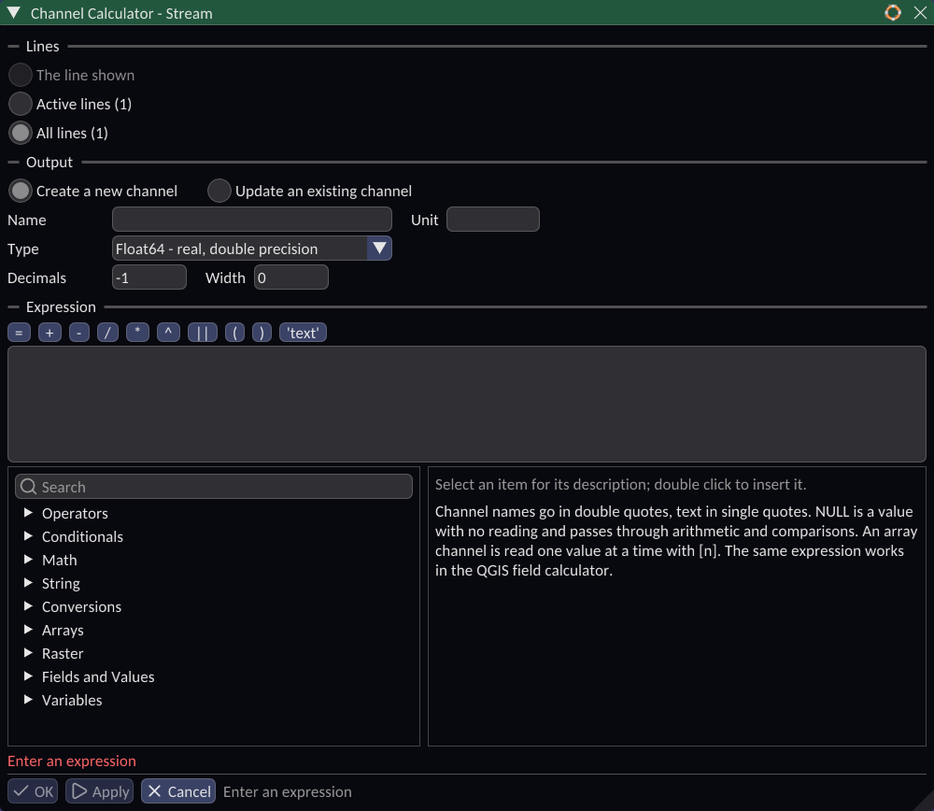
Task: Close the Channel Calculator window
Action: click(x=920, y=12)
